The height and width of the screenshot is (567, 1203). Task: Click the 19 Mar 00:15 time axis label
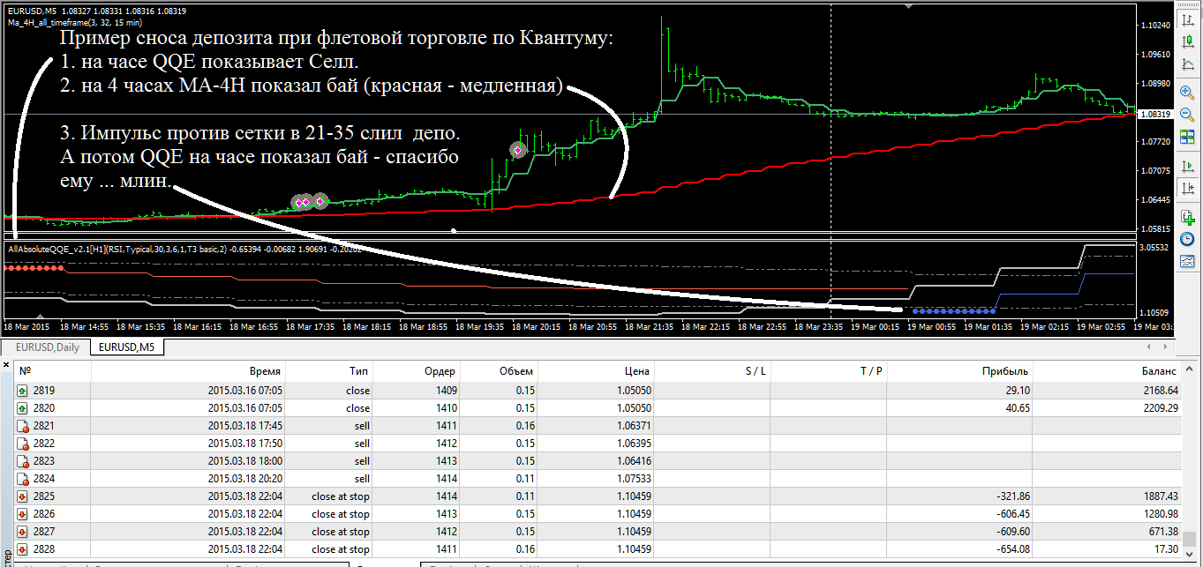coord(876,326)
